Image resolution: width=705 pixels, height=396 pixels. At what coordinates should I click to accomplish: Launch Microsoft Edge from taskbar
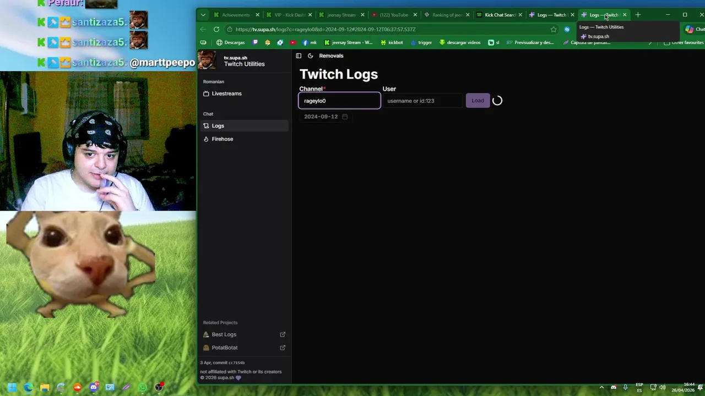[29, 387]
